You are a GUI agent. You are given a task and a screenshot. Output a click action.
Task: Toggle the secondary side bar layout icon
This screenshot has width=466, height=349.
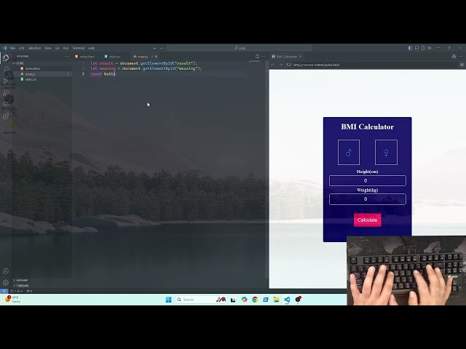423,48
